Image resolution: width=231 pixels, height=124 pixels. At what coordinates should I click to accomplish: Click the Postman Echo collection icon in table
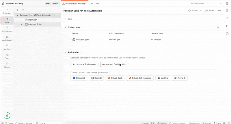pos(74,40)
